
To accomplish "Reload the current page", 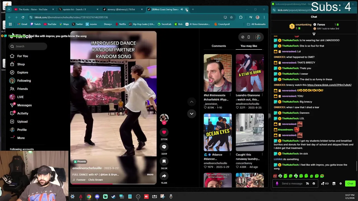I will pyautogui.click(x=23, y=17).
